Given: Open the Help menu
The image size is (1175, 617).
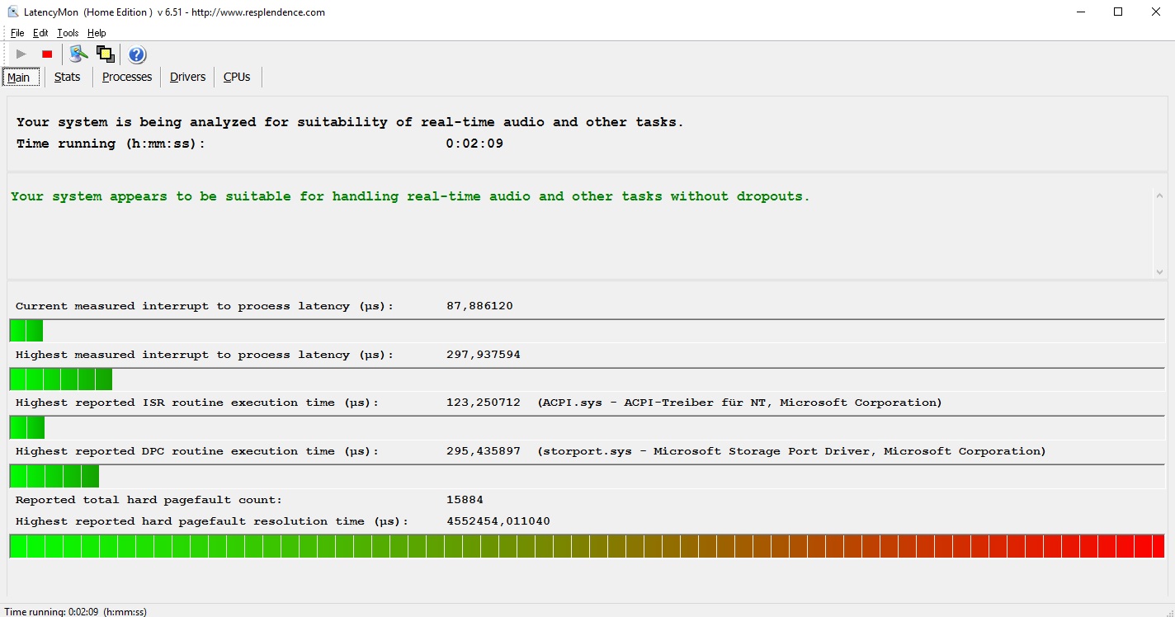Looking at the screenshot, I should (x=97, y=33).
